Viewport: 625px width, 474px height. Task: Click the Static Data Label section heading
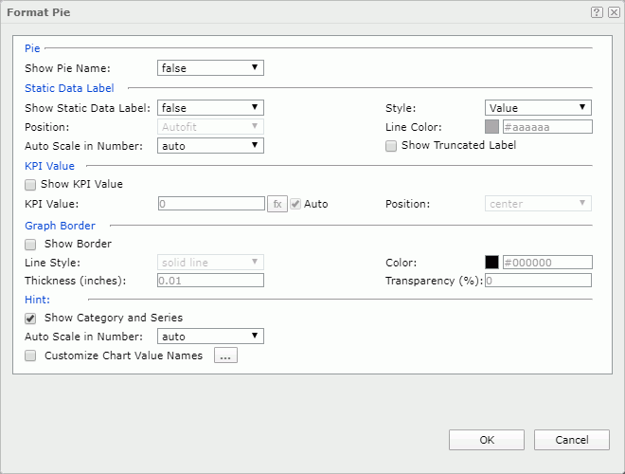point(69,88)
